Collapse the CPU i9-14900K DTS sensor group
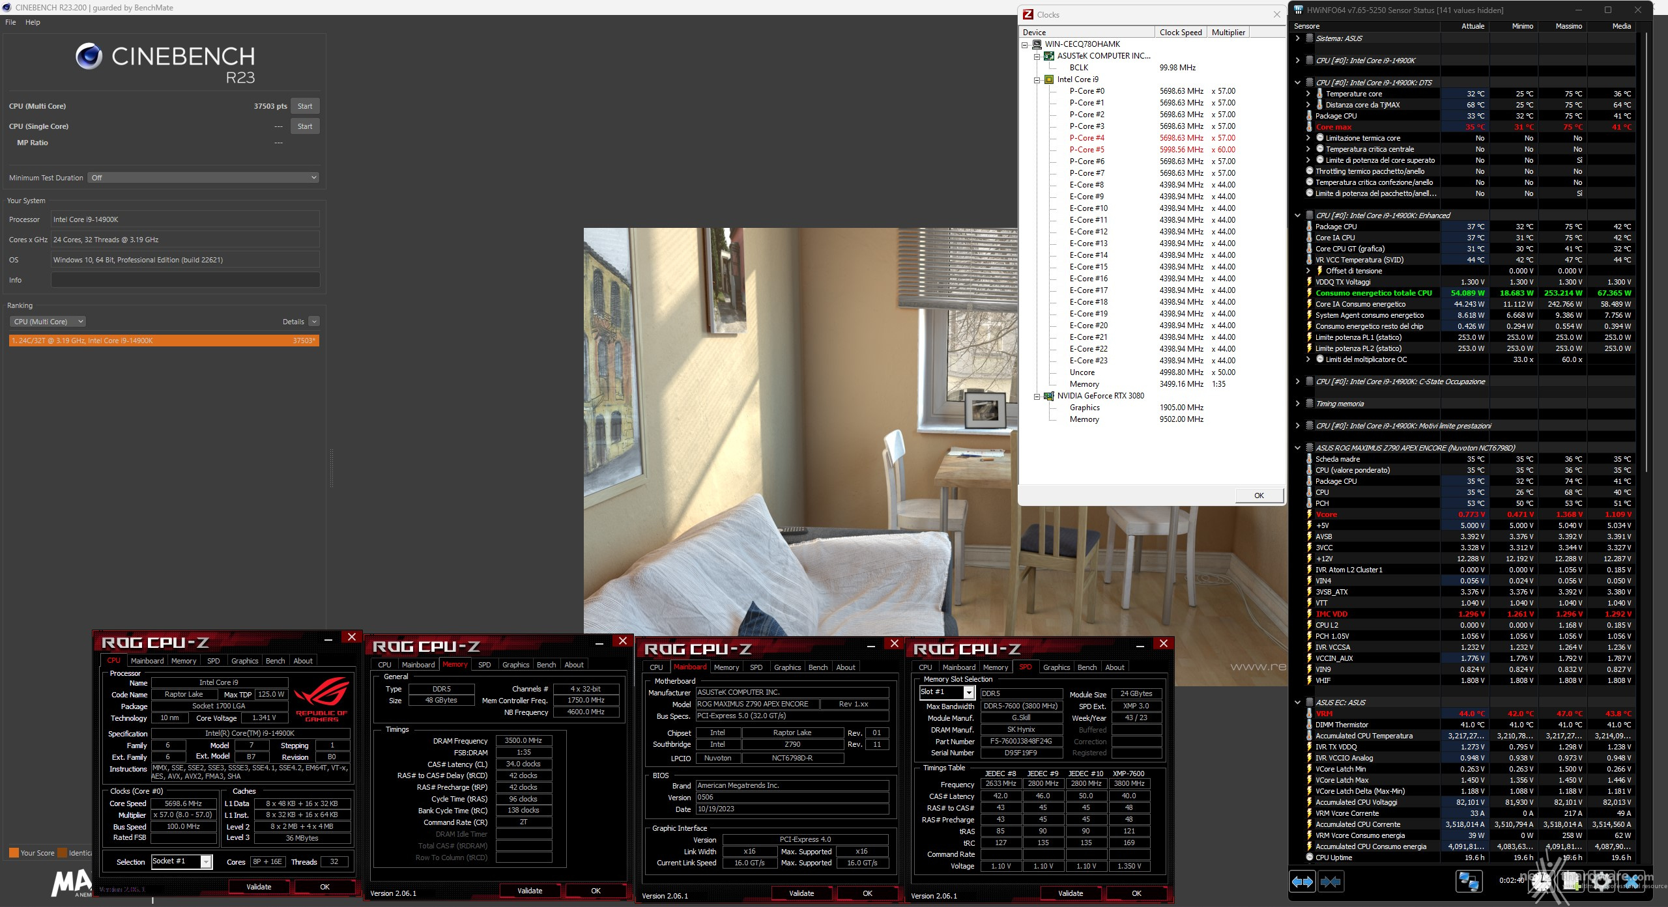The image size is (1668, 907). pyautogui.click(x=1297, y=83)
